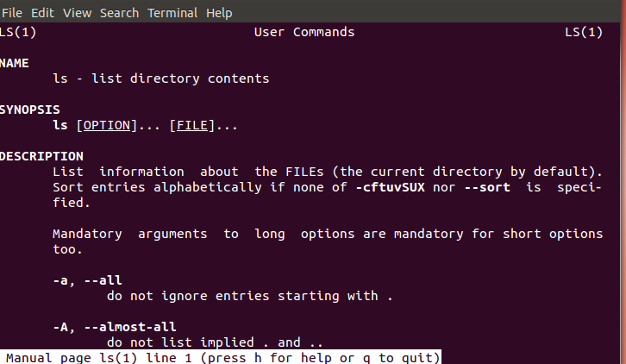Click the bold ls command in the synopsis
The image size is (626, 364).
[59, 125]
